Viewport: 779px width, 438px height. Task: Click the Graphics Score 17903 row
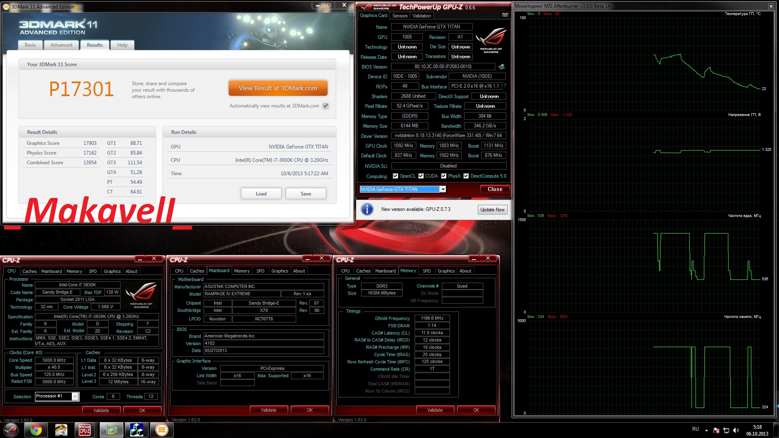[62, 143]
